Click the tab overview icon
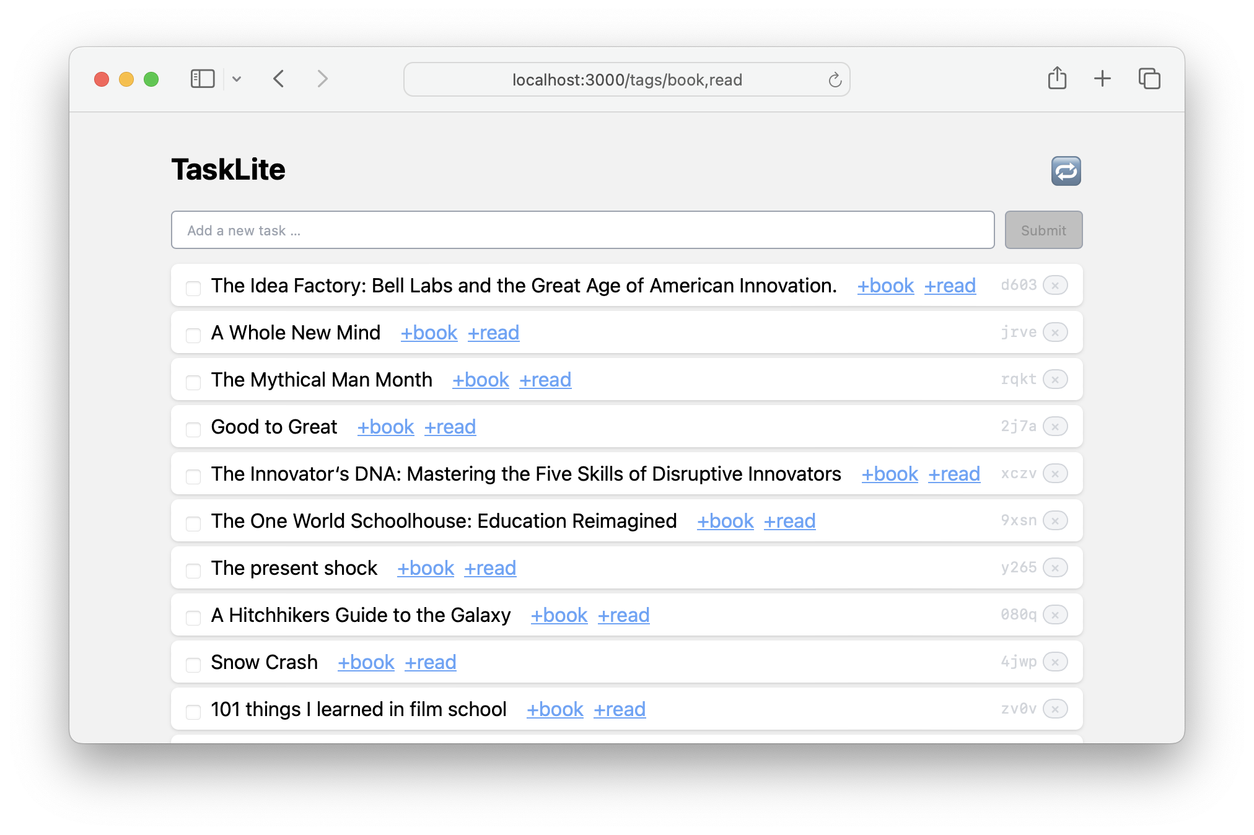1254x835 pixels. coord(1149,79)
